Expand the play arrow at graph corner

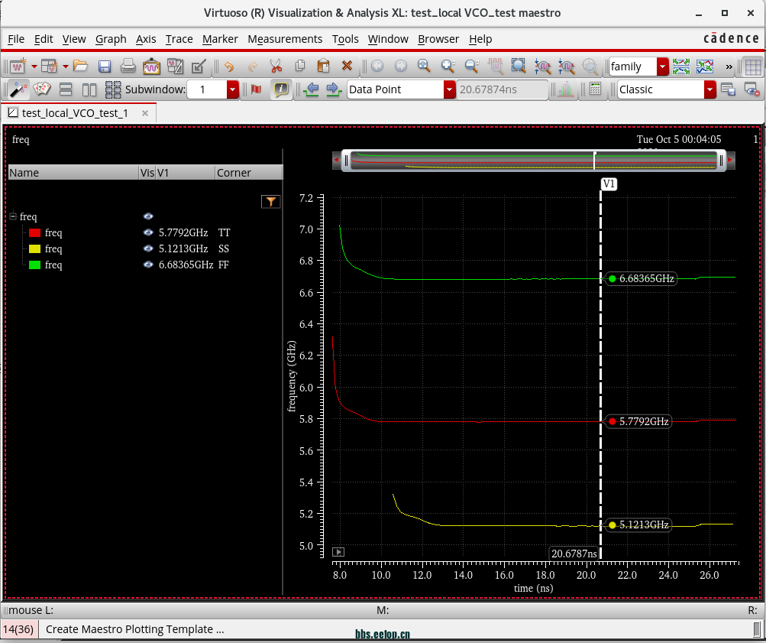click(338, 552)
